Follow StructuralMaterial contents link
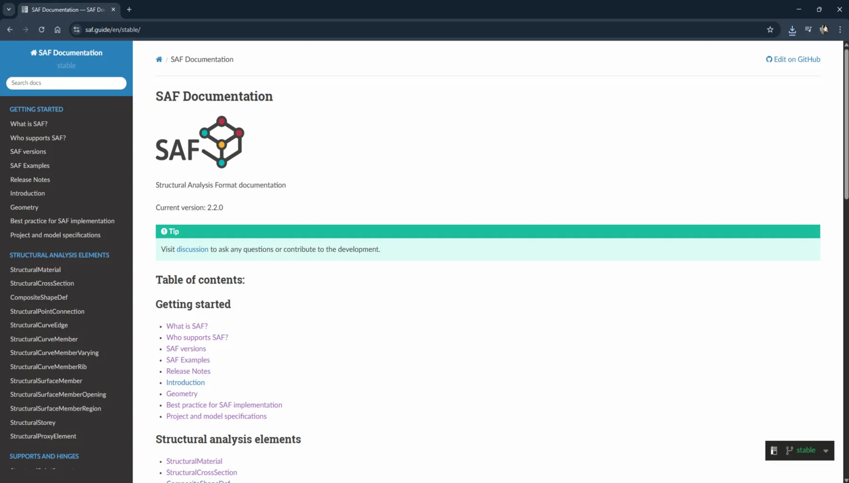The height and width of the screenshot is (483, 849). [x=194, y=461]
